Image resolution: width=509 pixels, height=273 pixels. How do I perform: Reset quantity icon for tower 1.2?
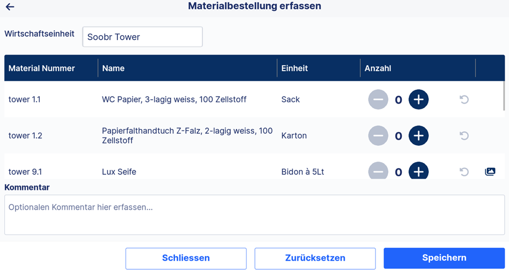click(464, 135)
